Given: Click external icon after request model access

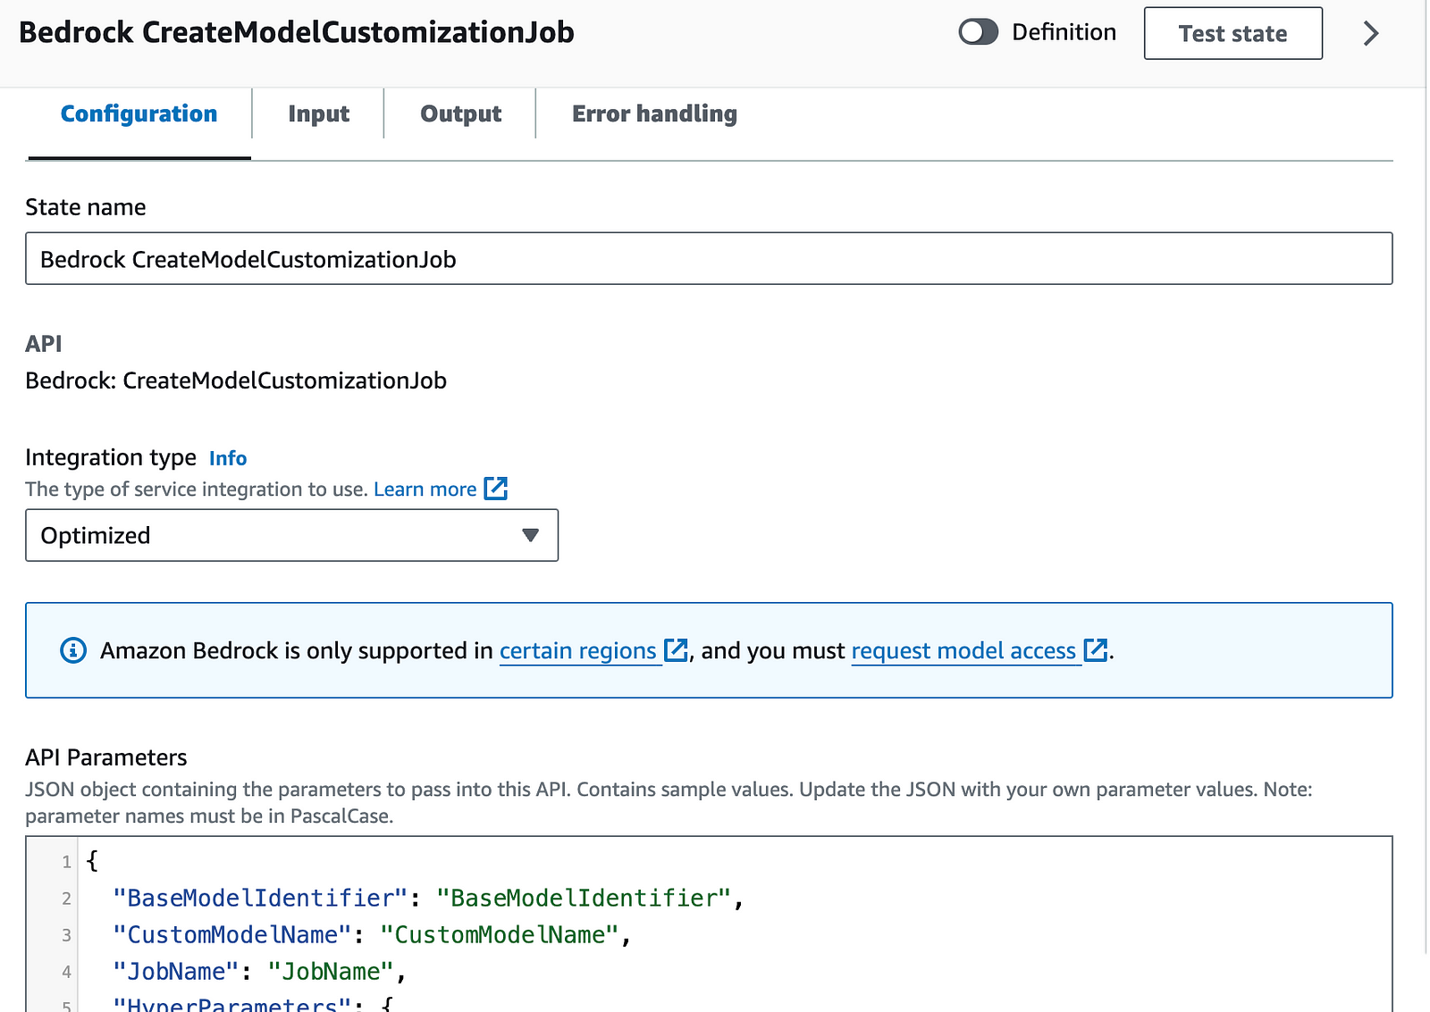Looking at the screenshot, I should click(1096, 650).
